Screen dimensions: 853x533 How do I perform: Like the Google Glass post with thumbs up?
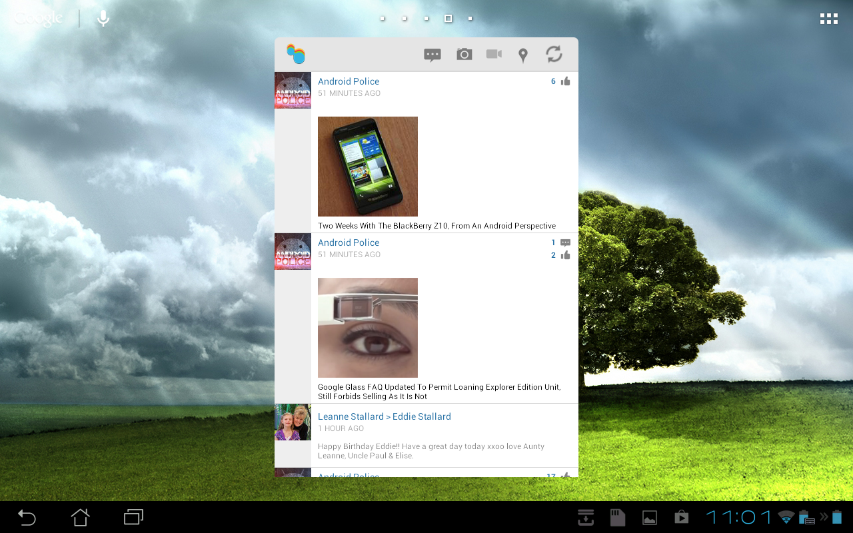(566, 255)
